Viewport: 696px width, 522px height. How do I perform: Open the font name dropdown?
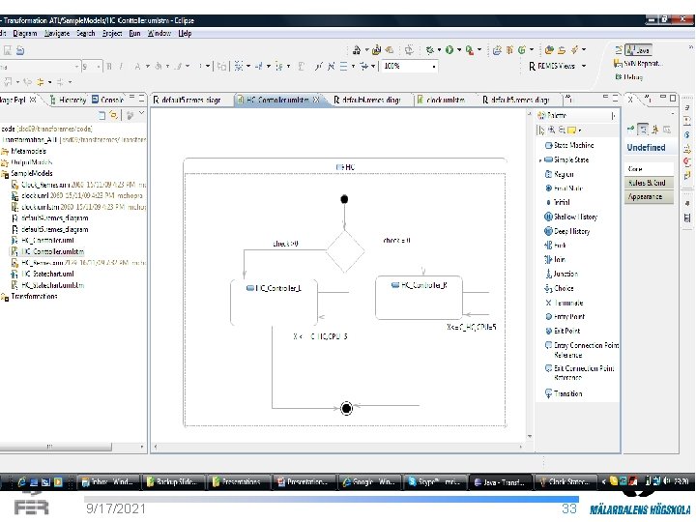(77, 67)
